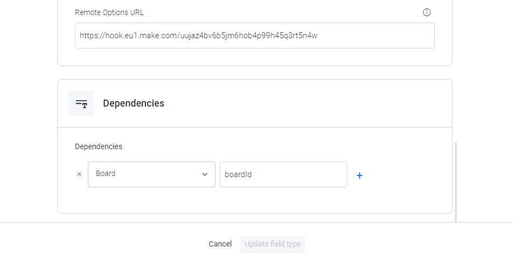Click the small 'Dependencies' label above the dropdown

(x=99, y=146)
